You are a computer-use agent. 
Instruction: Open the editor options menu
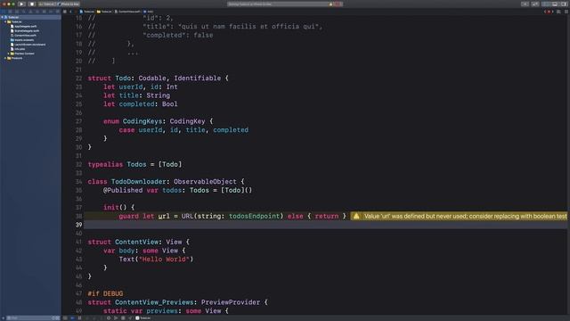[x=558, y=12]
